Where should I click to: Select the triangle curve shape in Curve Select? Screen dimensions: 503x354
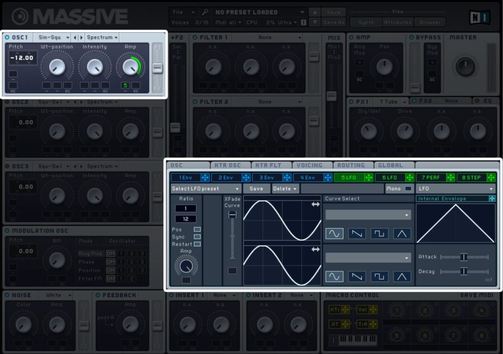coord(402,233)
